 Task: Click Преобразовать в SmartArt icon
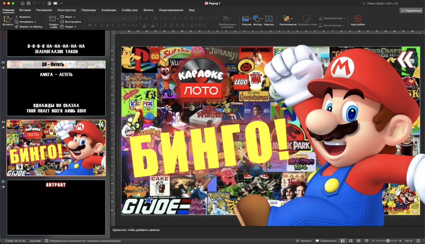tap(225, 19)
